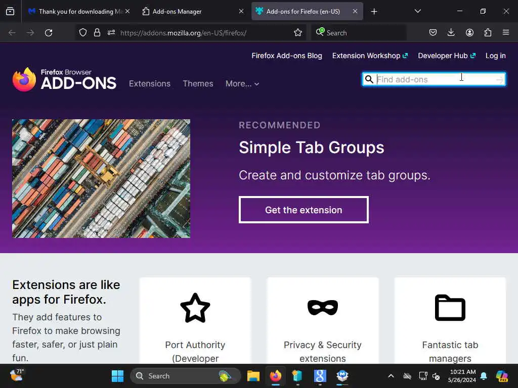Click the Firefox Browser ADD-ONS logo
The image size is (518, 388).
tap(64, 79)
